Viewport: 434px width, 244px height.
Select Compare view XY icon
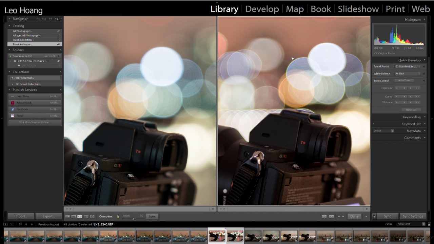[80, 216]
